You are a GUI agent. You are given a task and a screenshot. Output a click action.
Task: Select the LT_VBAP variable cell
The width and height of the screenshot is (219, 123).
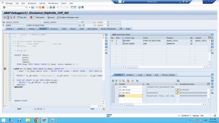point(130,87)
